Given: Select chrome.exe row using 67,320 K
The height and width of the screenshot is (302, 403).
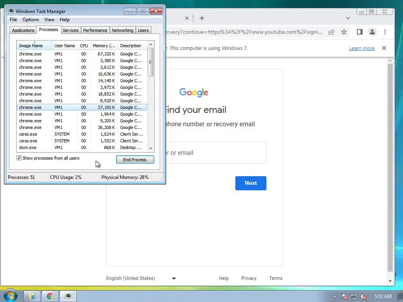Looking at the screenshot, I should click(x=82, y=54).
